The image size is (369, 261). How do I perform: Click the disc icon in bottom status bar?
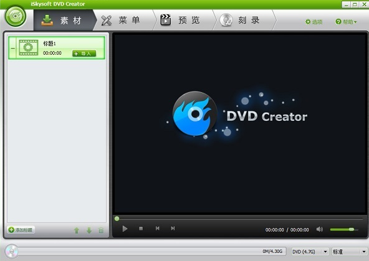(x=11, y=252)
